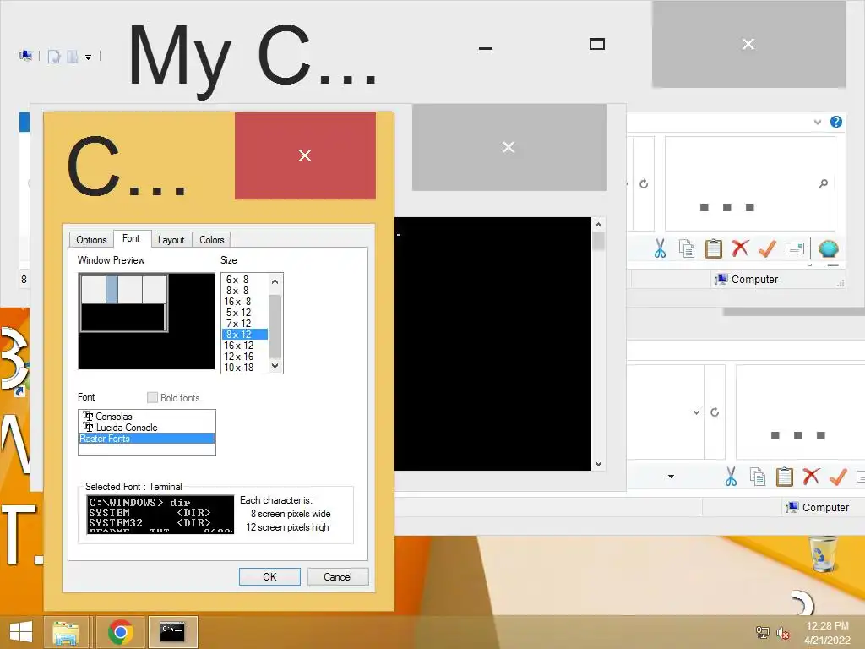Open address history dropdown in lower My Computer window
The image size is (865, 649).
tap(696, 412)
